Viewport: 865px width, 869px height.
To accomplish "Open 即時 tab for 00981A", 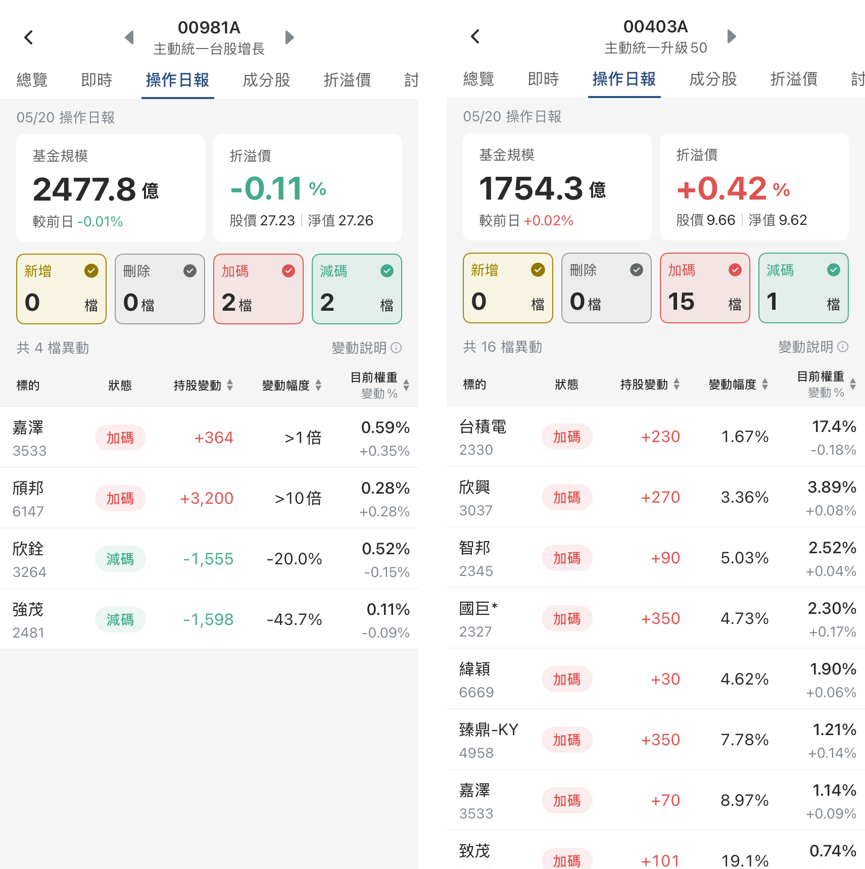I will click(97, 80).
